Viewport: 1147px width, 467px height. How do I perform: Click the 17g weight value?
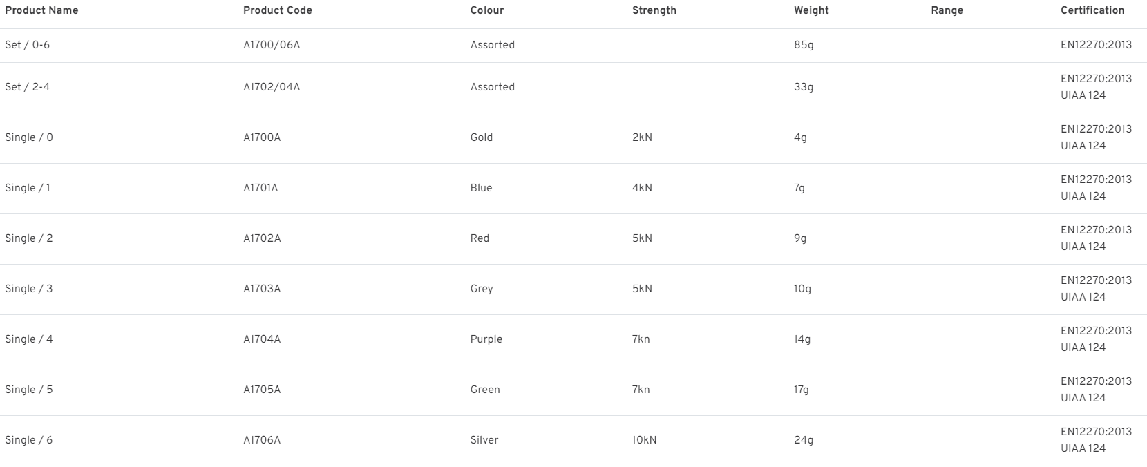click(x=802, y=390)
